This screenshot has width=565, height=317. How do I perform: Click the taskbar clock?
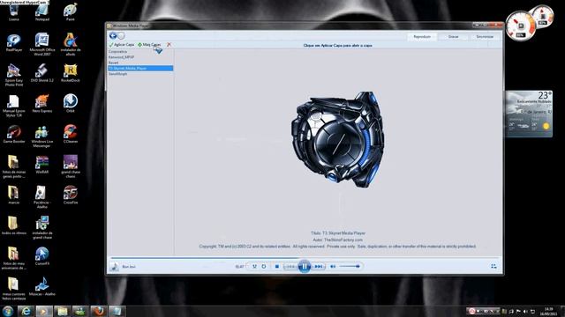pos(548,311)
